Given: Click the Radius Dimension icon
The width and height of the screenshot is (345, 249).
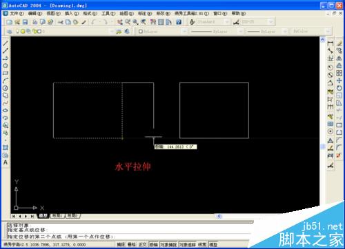Looking at the screenshot, I should [331, 67].
